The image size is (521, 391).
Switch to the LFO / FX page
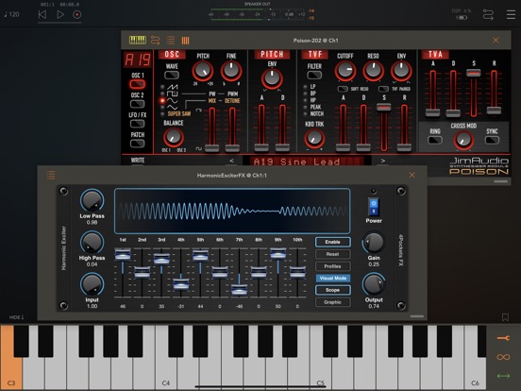tap(137, 124)
